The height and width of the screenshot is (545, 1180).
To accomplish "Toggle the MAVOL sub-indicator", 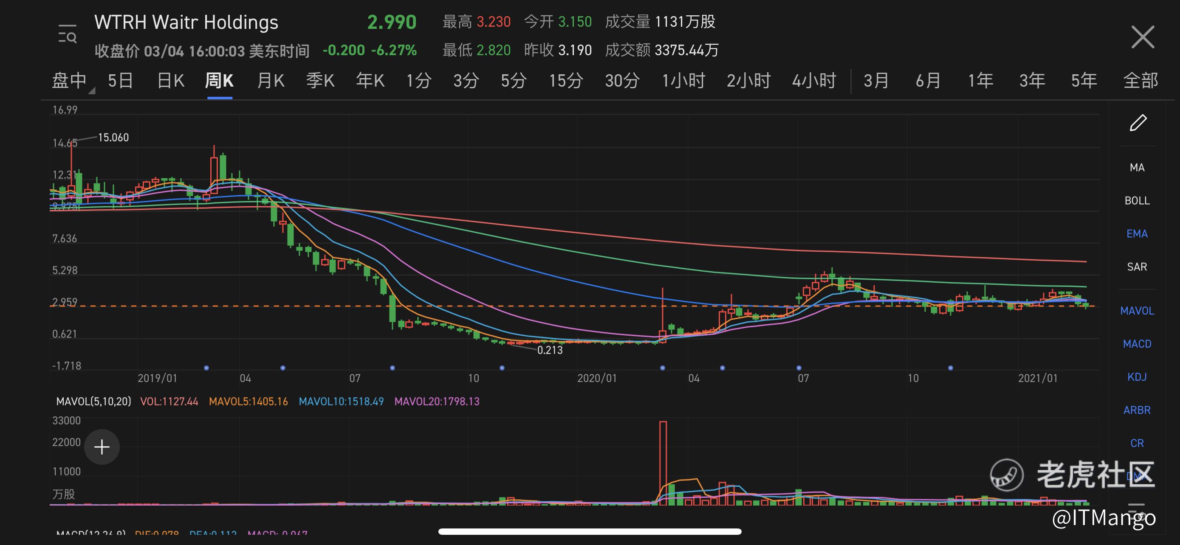I will (1137, 311).
